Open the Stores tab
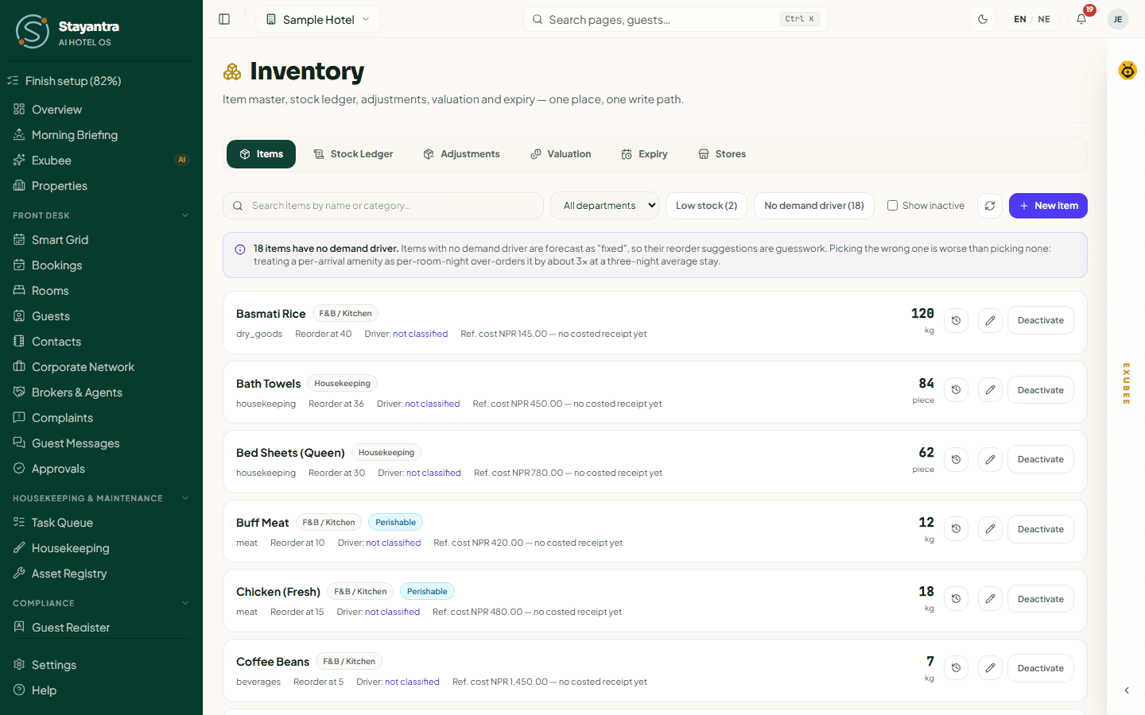Image resolution: width=1145 pixels, height=715 pixels. 722,154
